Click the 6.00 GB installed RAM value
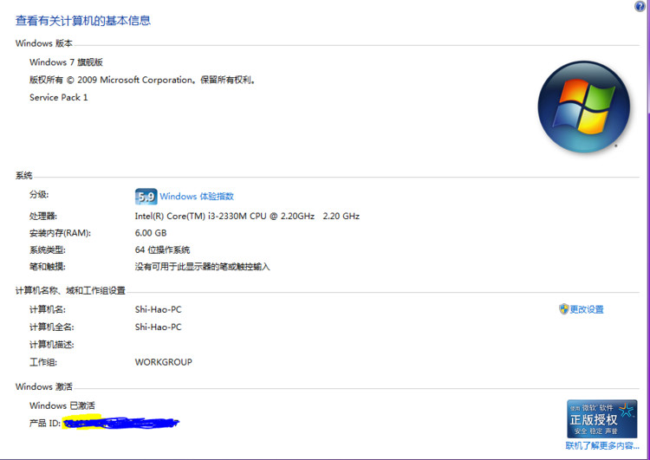This screenshot has height=460, width=650. tap(151, 233)
